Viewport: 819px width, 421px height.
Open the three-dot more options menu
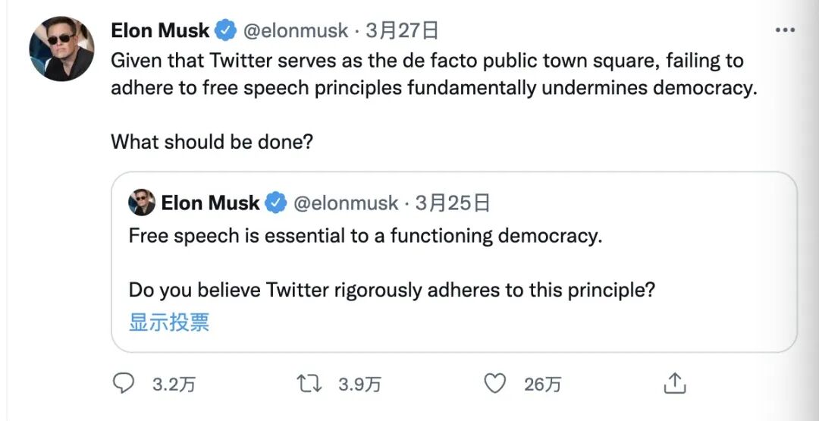point(784,30)
